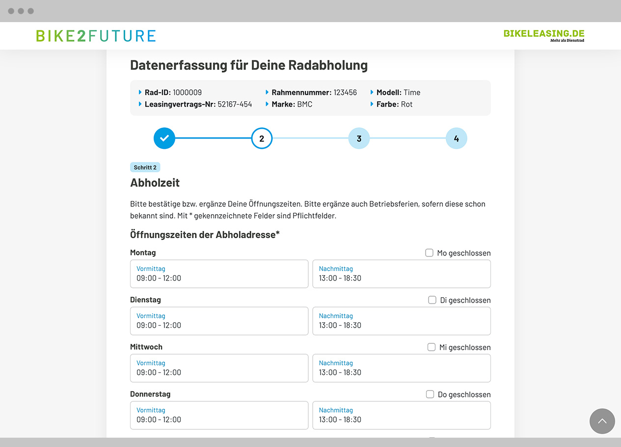
Task: Check the 'Mo geschlossen' checkbox
Action: click(x=429, y=253)
